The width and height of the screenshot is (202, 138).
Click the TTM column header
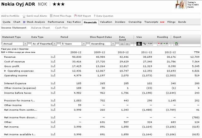[x=197, y=52]
